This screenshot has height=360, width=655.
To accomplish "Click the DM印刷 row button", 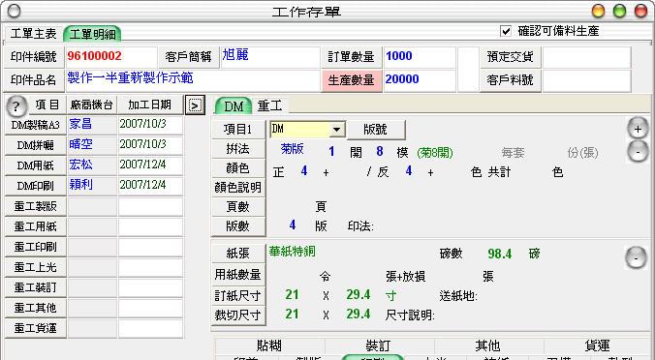I will coord(36,186).
